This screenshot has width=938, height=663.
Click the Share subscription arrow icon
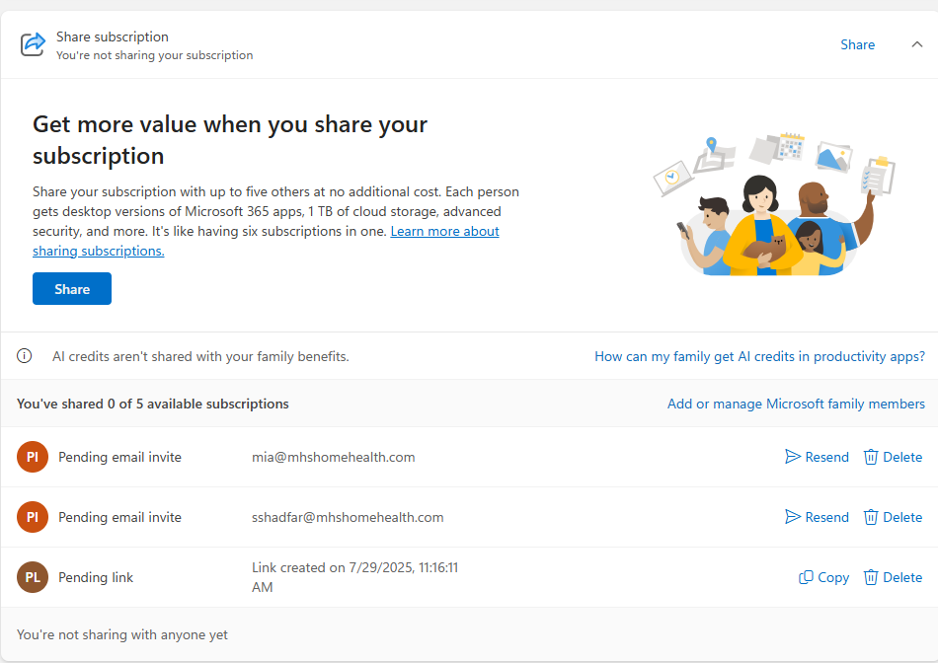point(33,44)
